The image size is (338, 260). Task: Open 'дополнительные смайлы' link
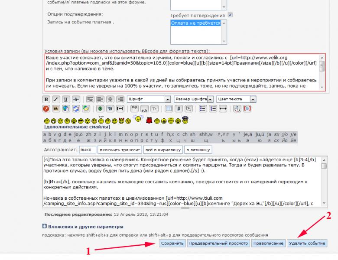(x=77, y=127)
